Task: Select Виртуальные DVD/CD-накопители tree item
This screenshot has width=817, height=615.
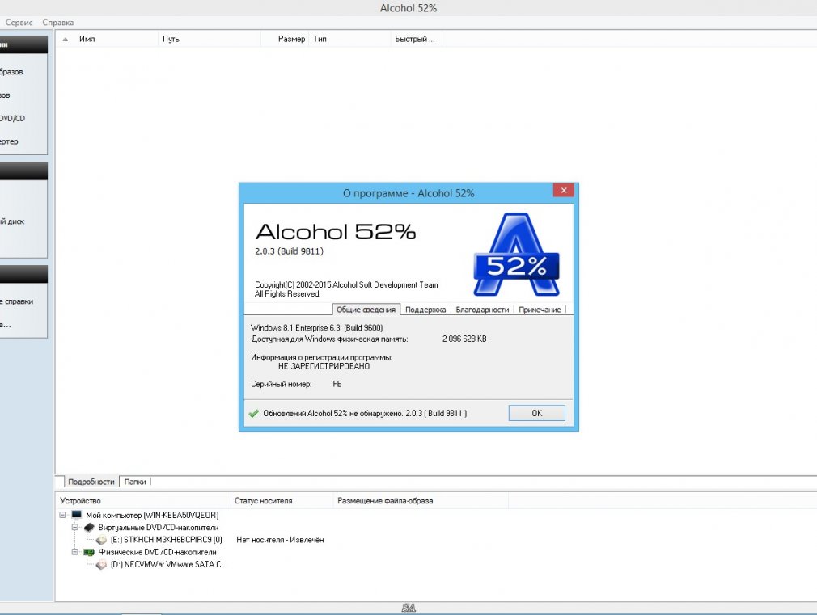Action: tap(159, 527)
